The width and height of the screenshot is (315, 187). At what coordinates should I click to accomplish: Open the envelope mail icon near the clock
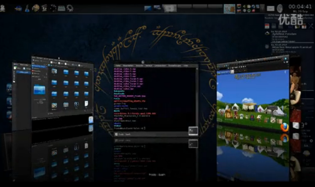(x=270, y=8)
